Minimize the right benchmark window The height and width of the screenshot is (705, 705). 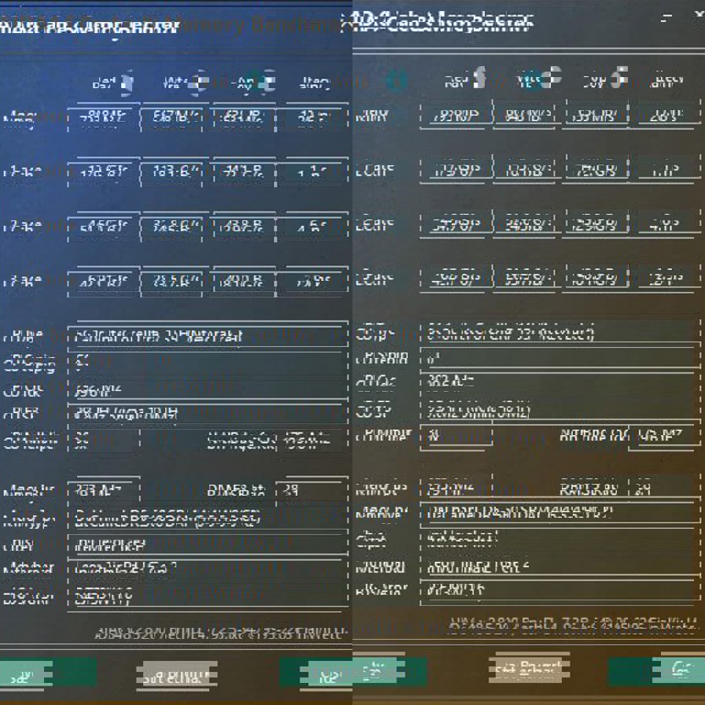[x=665, y=19]
